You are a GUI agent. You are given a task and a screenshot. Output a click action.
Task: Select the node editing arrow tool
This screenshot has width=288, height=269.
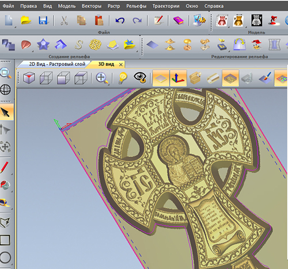click(x=5, y=129)
